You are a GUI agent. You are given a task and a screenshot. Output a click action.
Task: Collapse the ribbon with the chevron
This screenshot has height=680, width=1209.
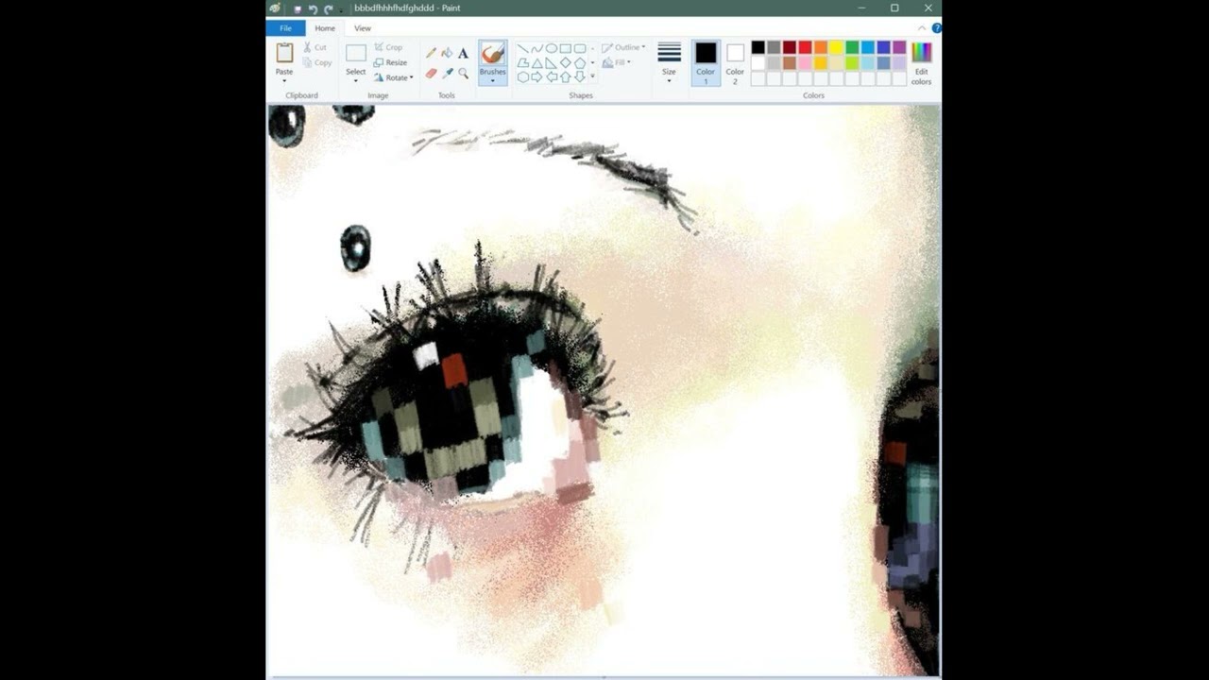tap(923, 28)
